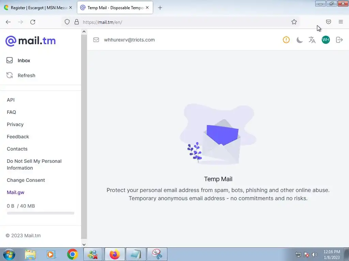Click the Firefox taskbar button

pos(115,254)
